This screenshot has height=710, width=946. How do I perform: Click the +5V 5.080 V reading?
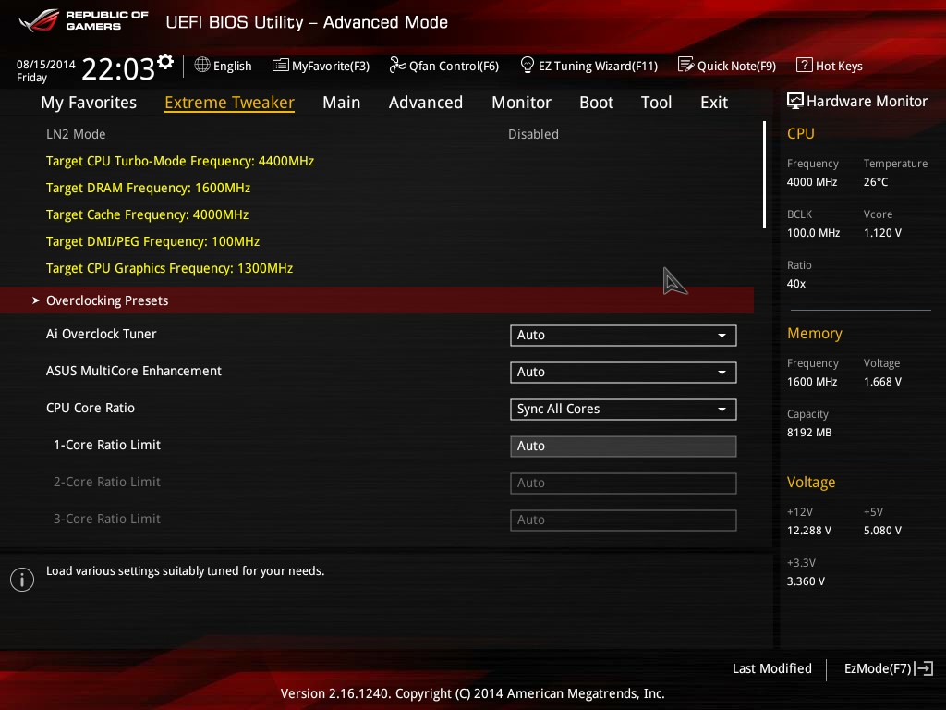pyautogui.click(x=882, y=530)
